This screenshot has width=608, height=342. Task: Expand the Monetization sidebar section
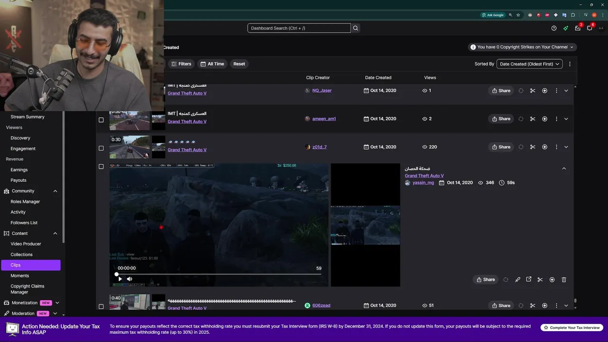click(57, 303)
